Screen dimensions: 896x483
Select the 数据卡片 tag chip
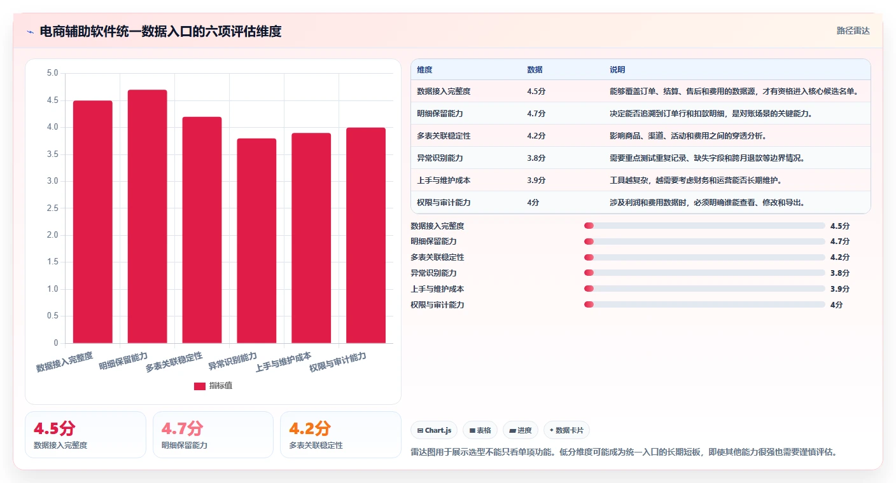tap(566, 430)
